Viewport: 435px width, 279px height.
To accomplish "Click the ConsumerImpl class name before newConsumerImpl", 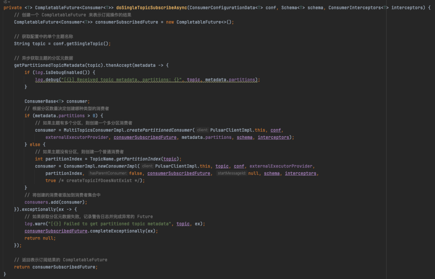I will point(79,166).
